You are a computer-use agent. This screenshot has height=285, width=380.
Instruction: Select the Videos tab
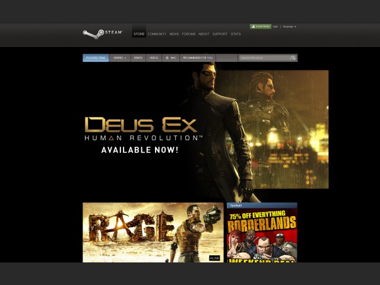(x=154, y=58)
